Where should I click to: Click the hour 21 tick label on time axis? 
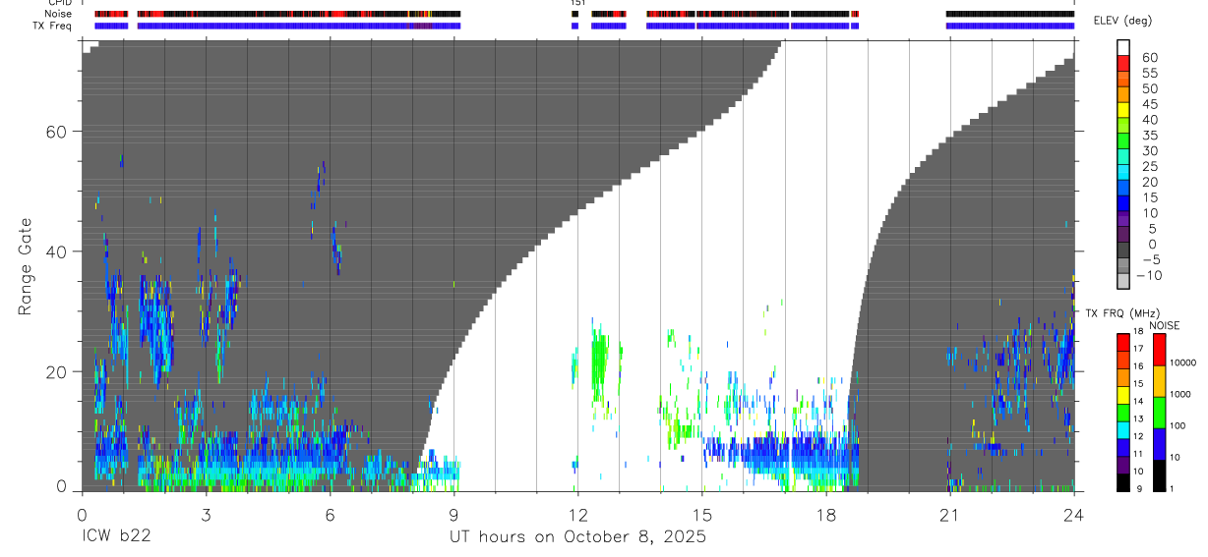949,514
